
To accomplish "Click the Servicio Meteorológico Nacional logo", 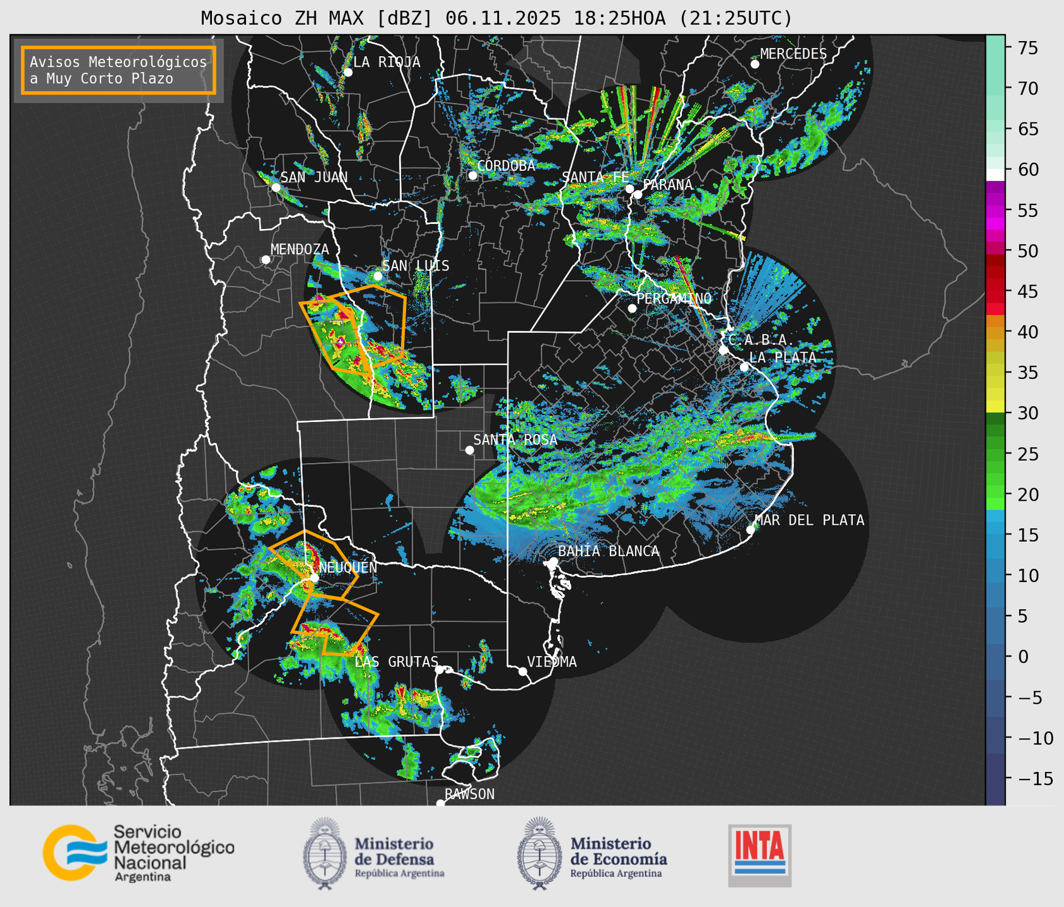I will tap(139, 853).
